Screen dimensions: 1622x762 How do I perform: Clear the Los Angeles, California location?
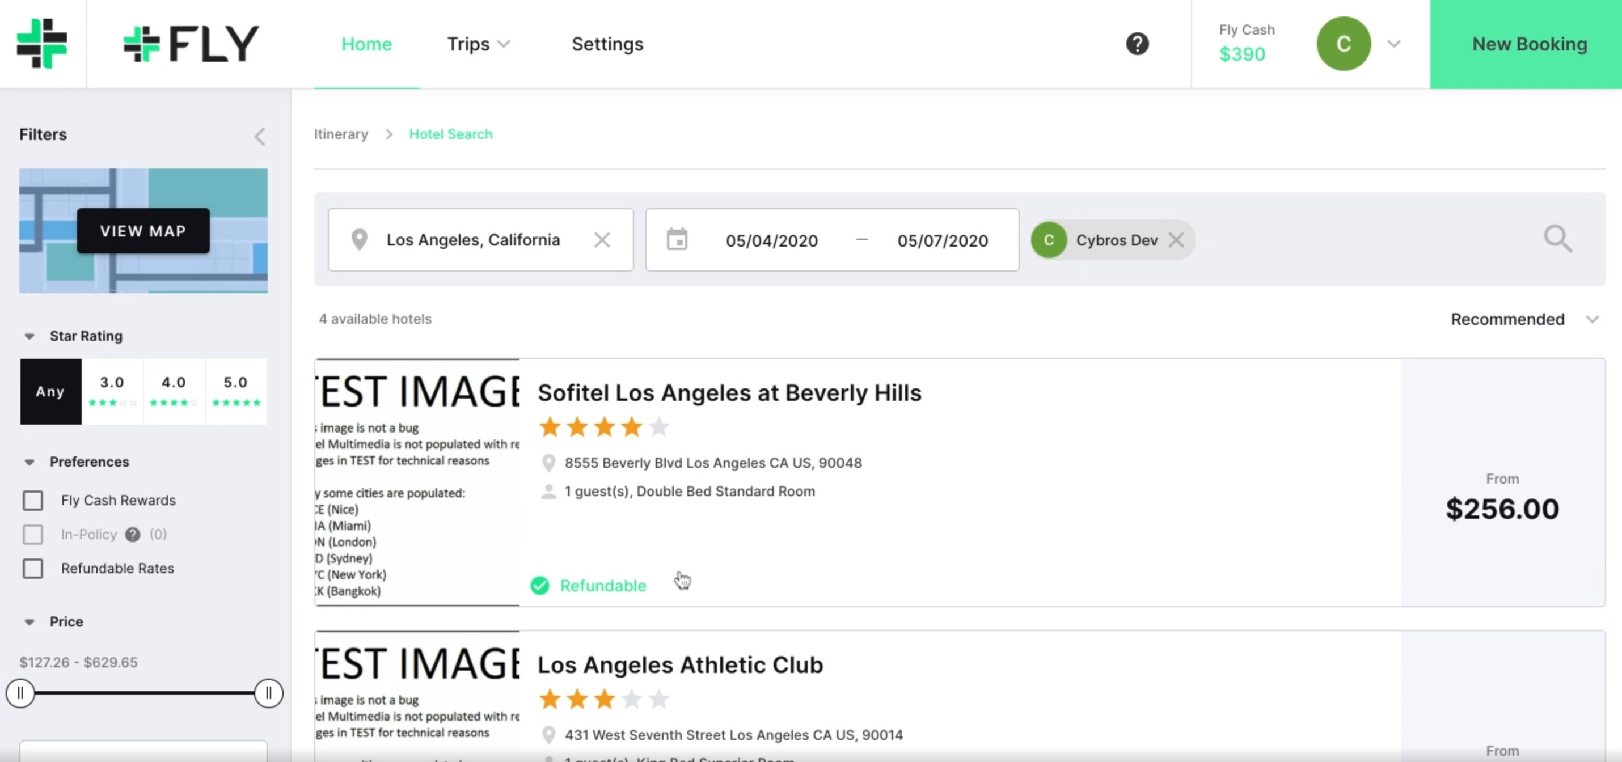[602, 240]
